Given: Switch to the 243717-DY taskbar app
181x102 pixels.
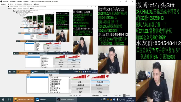Looking at the screenshot, I should [x=23, y=99].
